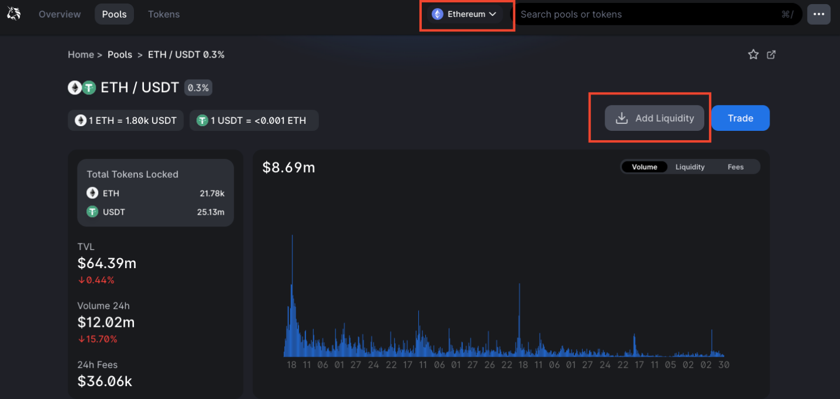
Task: Follow the Home breadcrumb link
Action: [x=80, y=55]
